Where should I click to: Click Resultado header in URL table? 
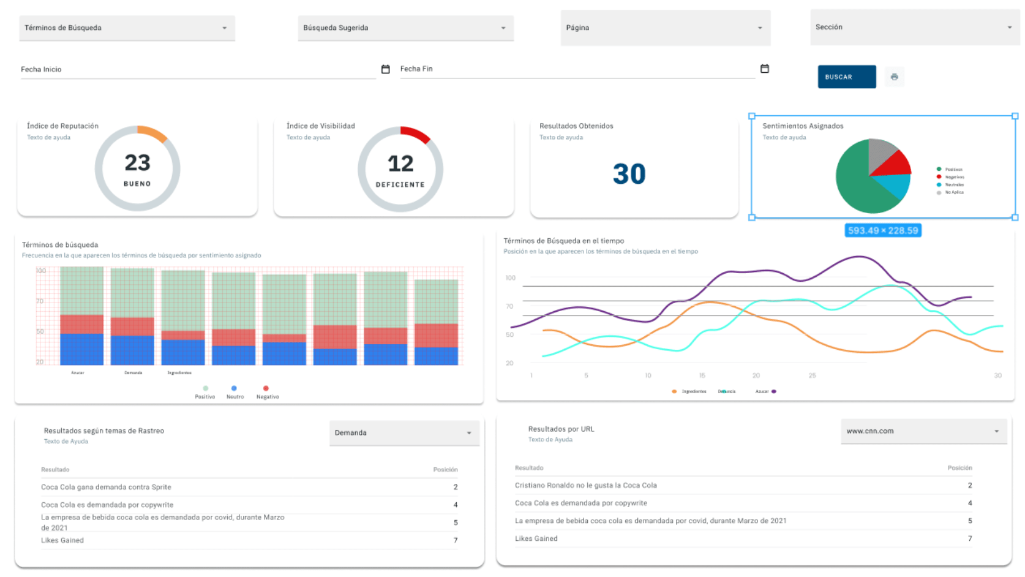(529, 468)
